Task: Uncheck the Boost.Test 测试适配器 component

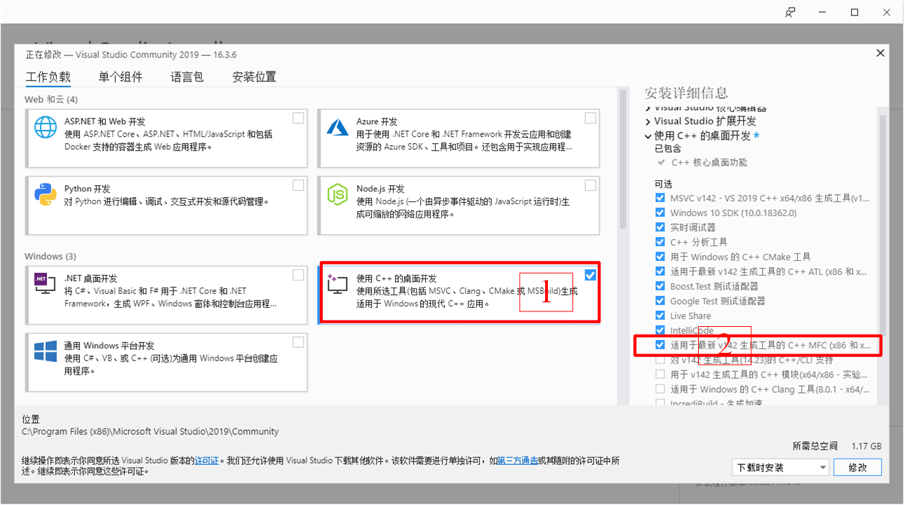Action: tap(660, 286)
